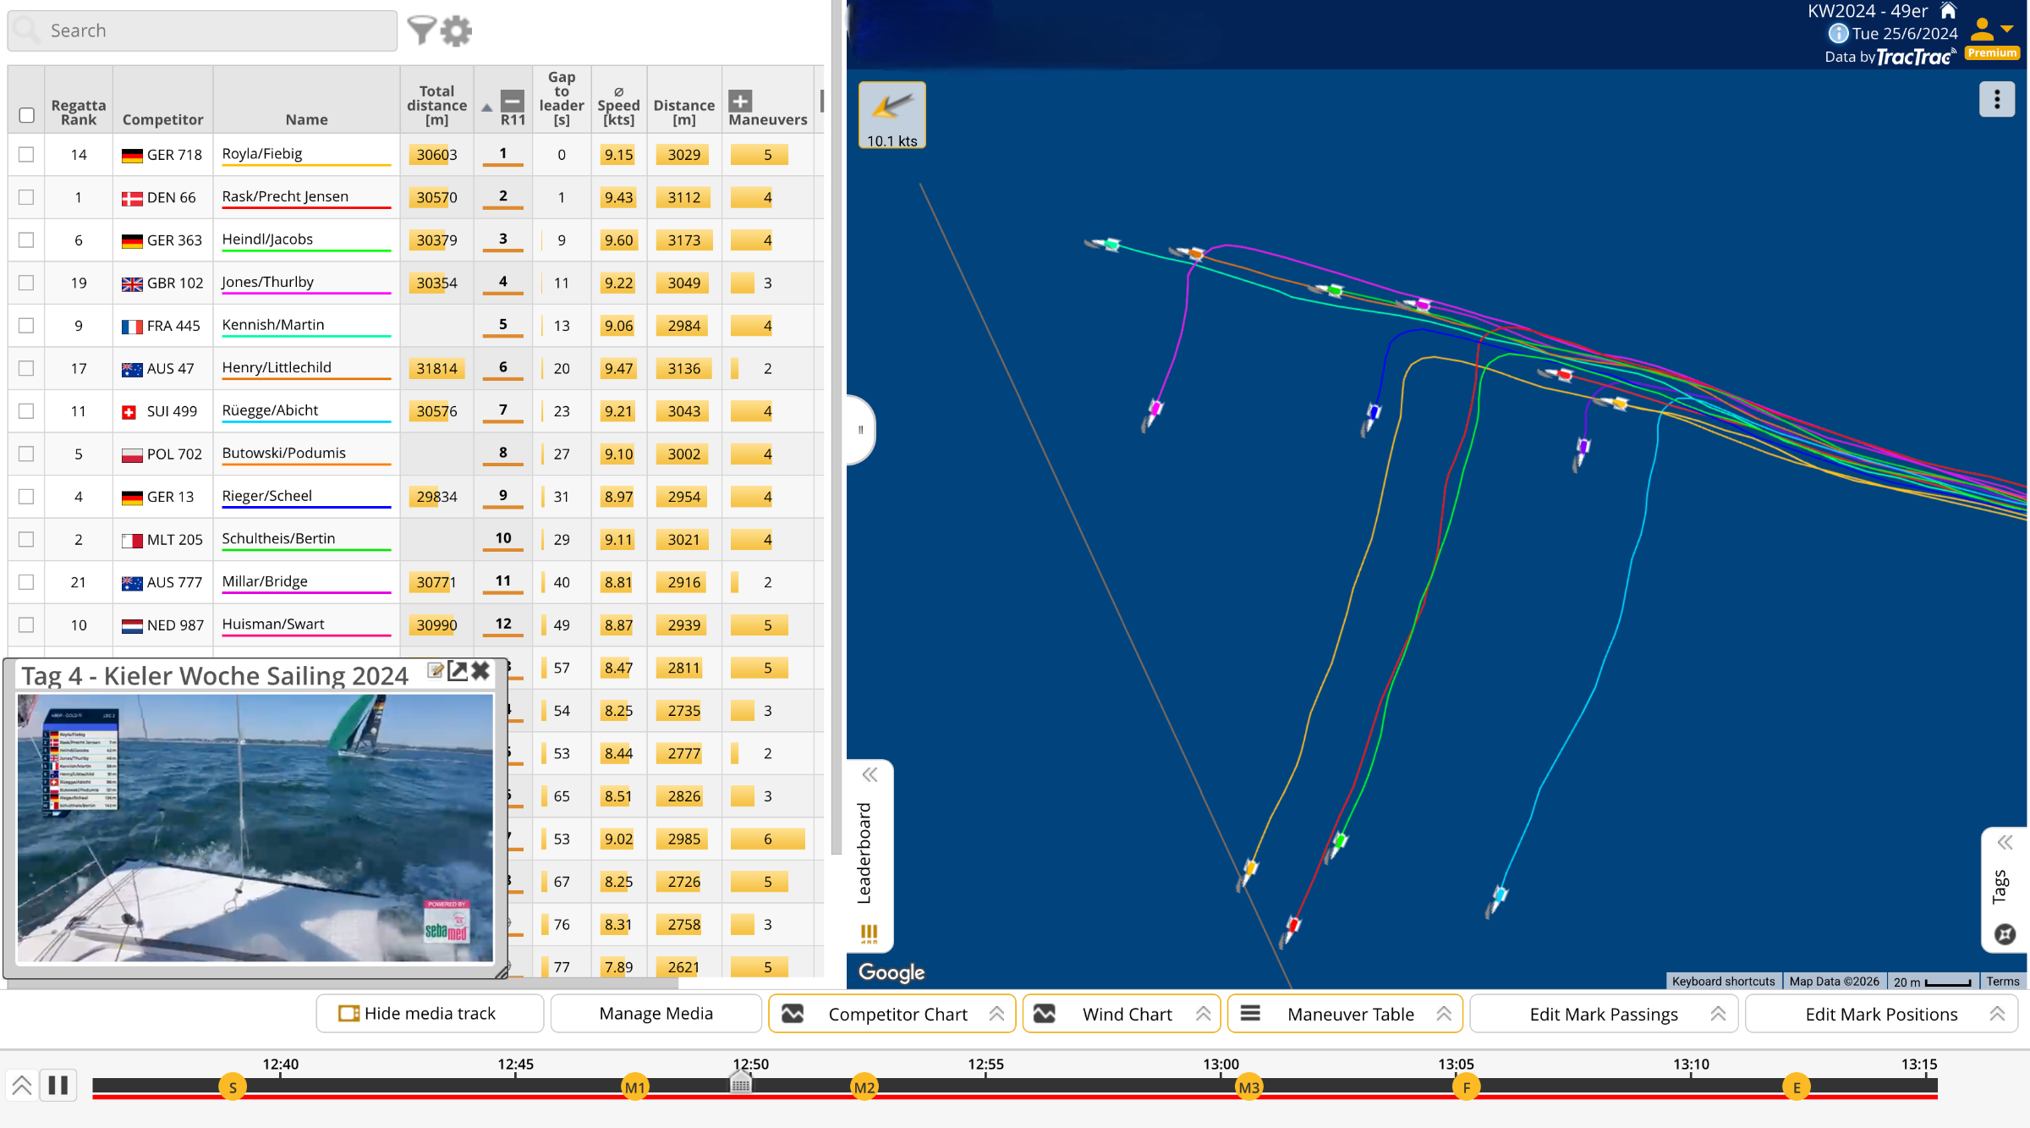Check the GER 363 Heindl/Jacobs checkbox

point(27,240)
